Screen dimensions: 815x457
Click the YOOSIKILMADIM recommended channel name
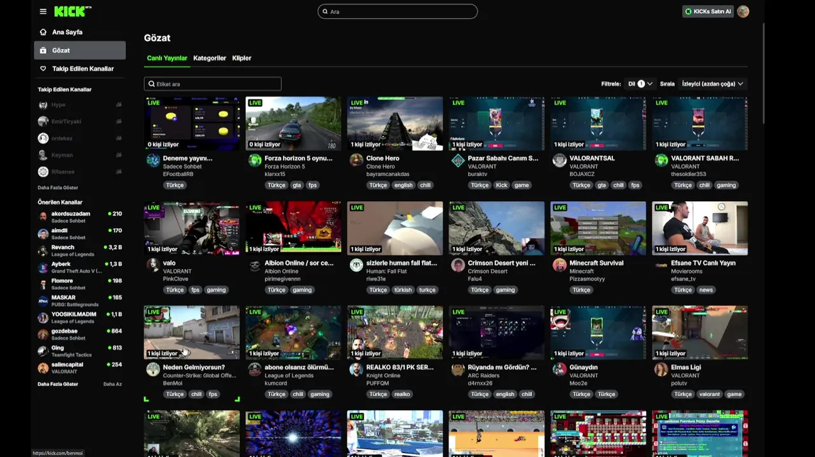click(74, 314)
